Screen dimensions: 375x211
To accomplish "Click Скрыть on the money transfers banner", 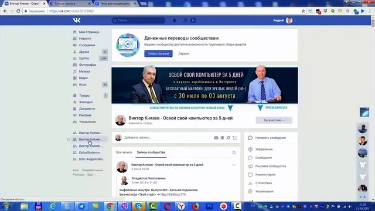I will pyautogui.click(x=183, y=53).
